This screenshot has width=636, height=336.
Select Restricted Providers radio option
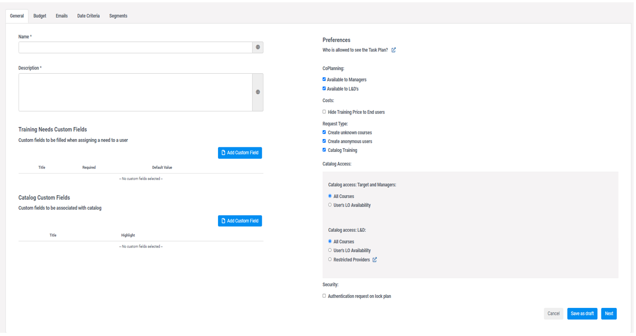(x=330, y=260)
